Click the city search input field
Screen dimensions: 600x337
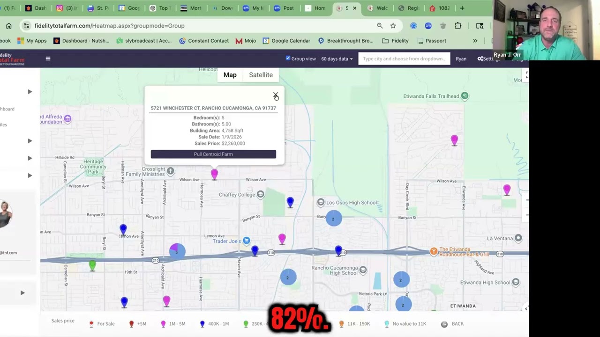404,59
